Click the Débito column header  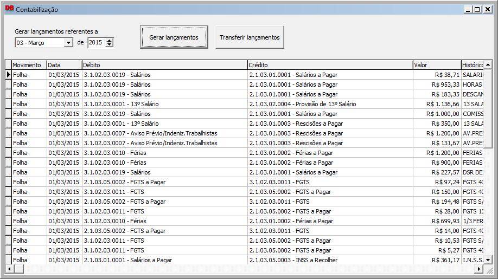[x=164, y=65]
